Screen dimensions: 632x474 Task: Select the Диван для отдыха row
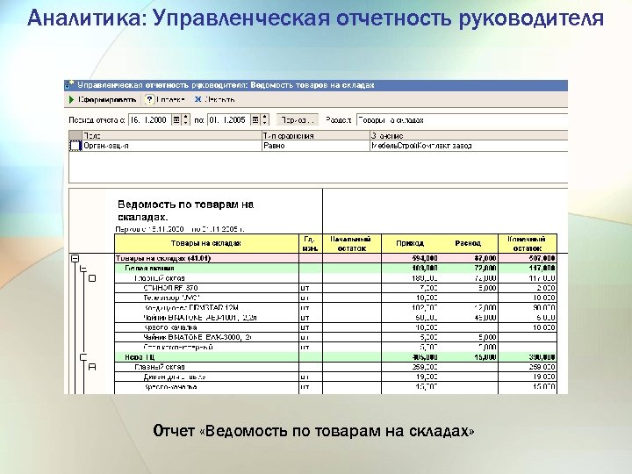pos(335,377)
